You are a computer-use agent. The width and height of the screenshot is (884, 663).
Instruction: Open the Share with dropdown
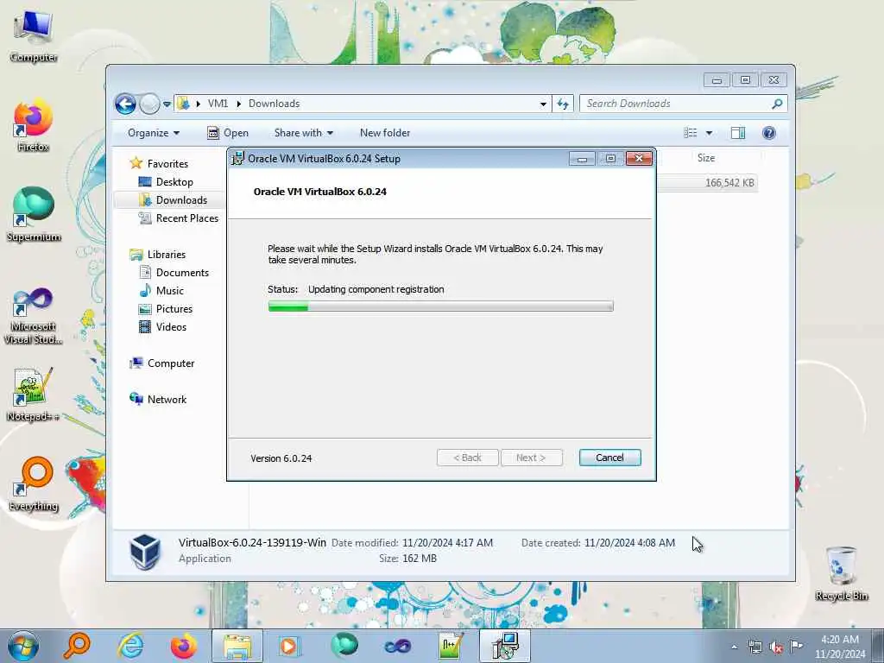(303, 133)
